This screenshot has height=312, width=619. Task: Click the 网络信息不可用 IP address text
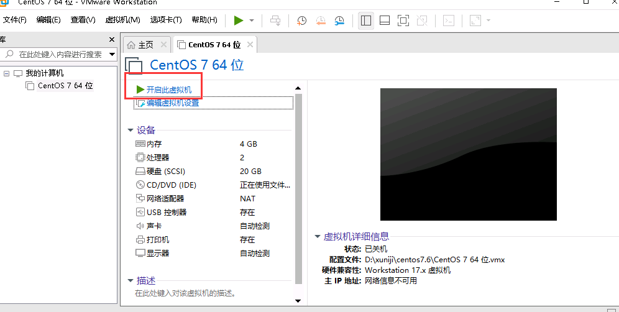point(391,281)
